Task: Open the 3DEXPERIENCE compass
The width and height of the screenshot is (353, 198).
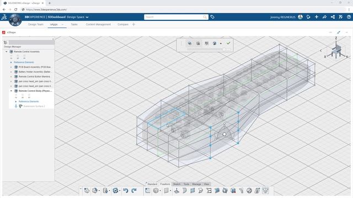Action: pyautogui.click(x=15, y=20)
